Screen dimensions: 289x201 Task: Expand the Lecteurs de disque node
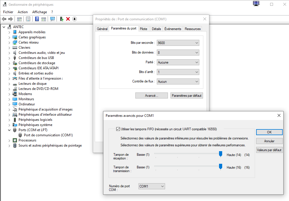click(9, 84)
